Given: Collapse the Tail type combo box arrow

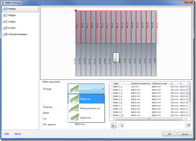Looking at the screenshot, I should pos(103,89).
